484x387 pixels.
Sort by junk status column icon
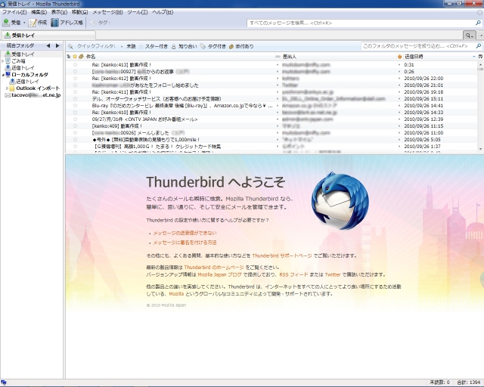click(x=400, y=57)
